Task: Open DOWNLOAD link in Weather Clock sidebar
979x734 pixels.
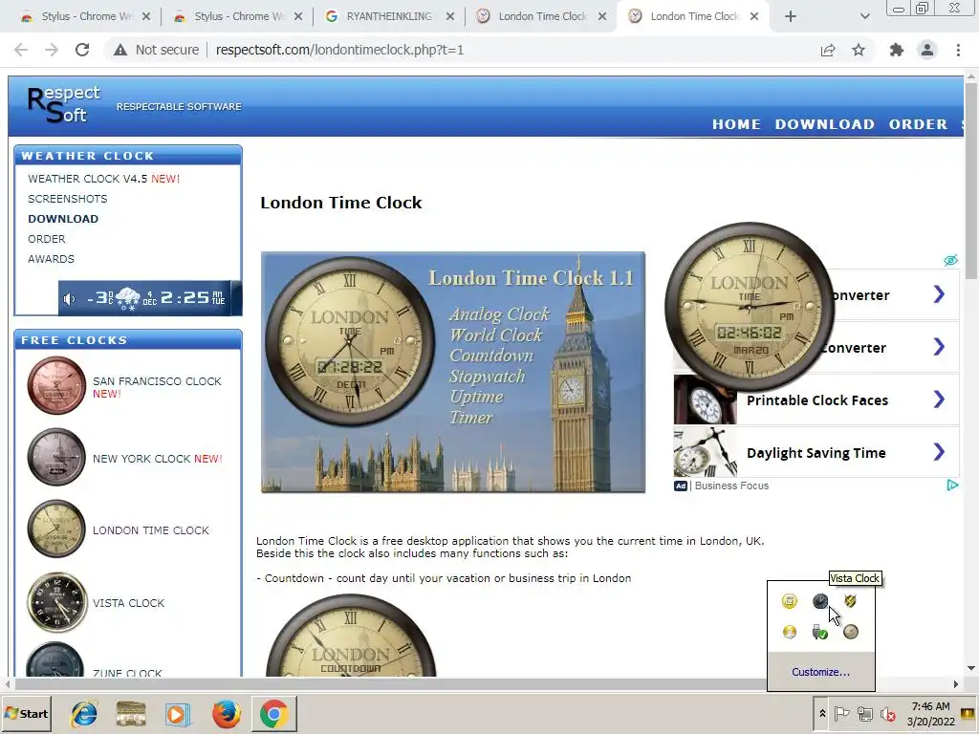Action: pos(63,219)
